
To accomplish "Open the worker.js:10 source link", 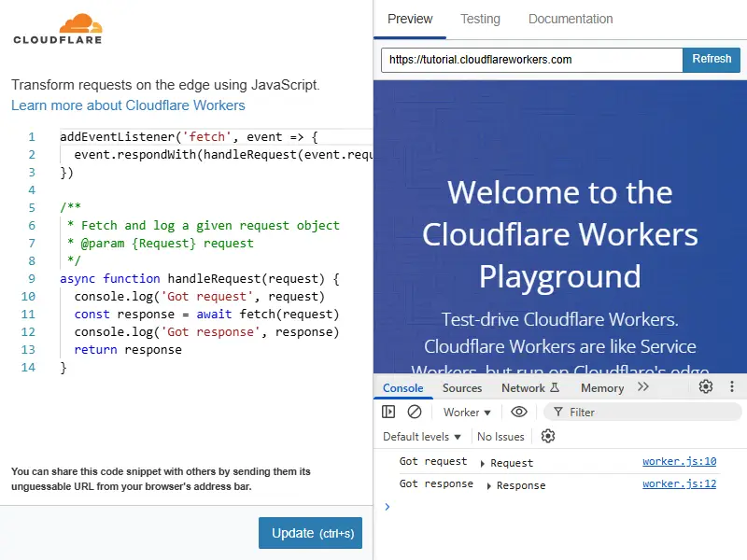I will [679, 461].
